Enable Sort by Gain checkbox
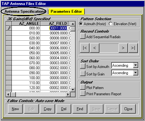 [x=83, y=73]
